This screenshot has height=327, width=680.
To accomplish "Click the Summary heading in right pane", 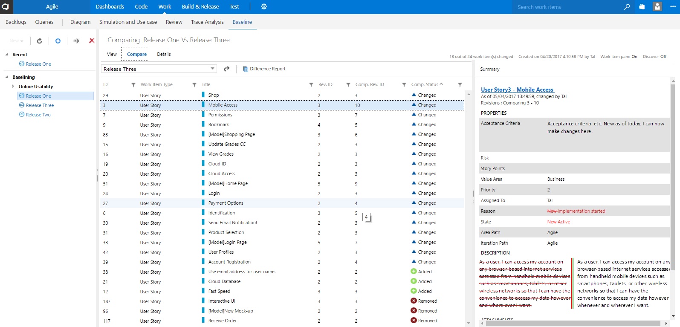I will point(490,69).
